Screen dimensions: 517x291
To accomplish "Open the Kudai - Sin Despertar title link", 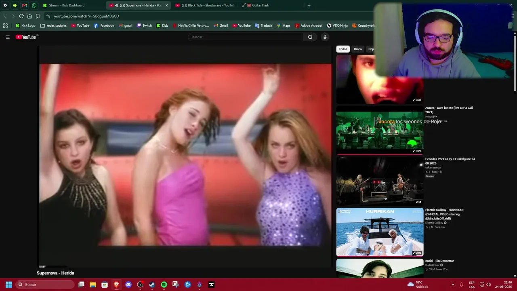I will [x=439, y=261].
